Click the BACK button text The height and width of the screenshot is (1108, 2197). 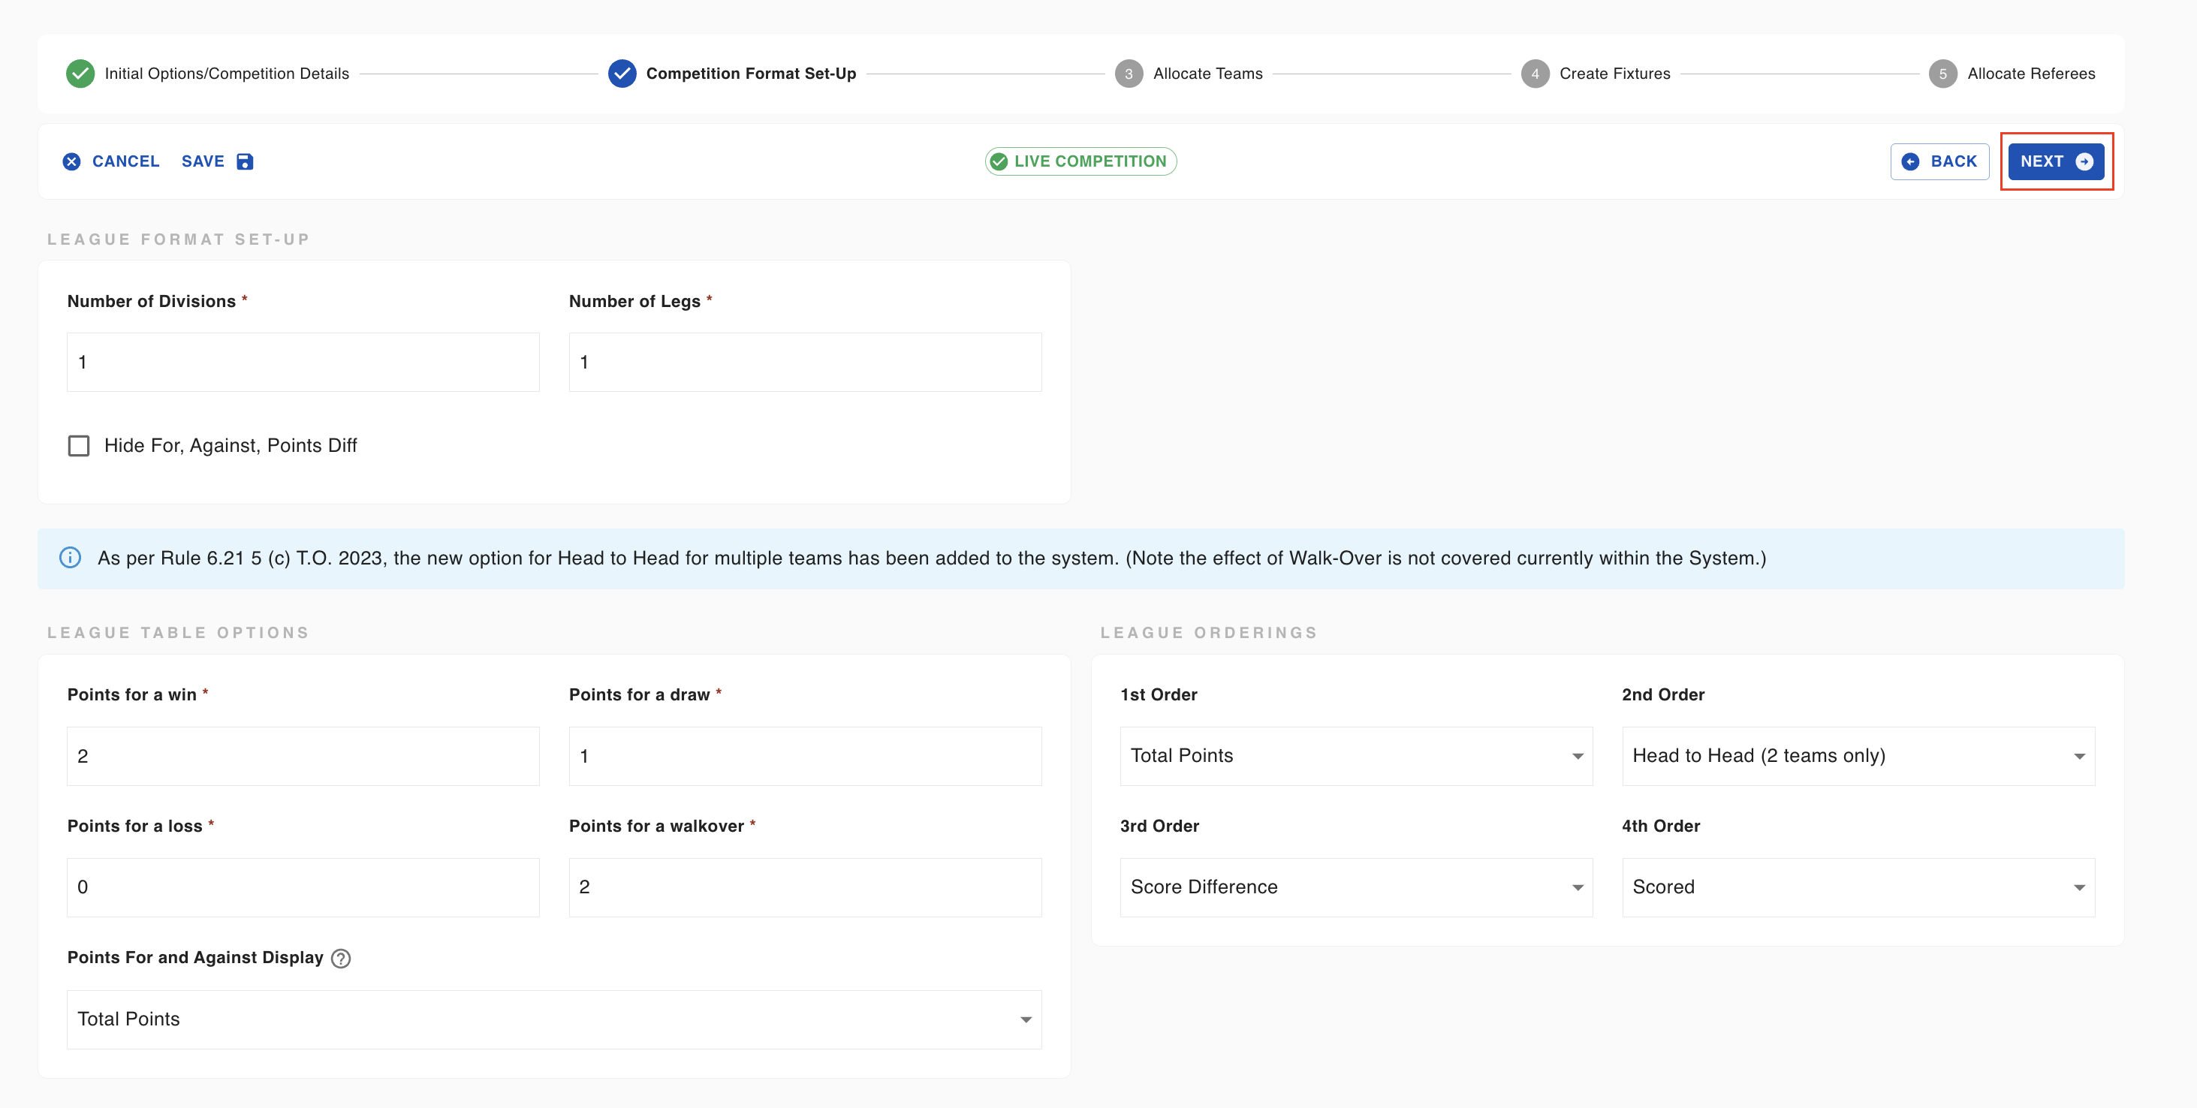pyautogui.click(x=1953, y=161)
